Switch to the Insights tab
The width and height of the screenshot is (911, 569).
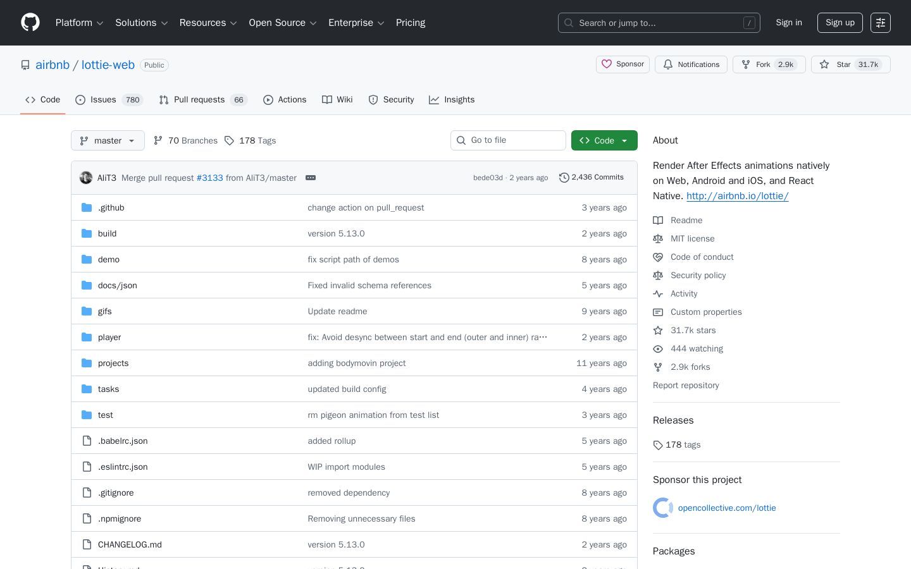(x=452, y=100)
